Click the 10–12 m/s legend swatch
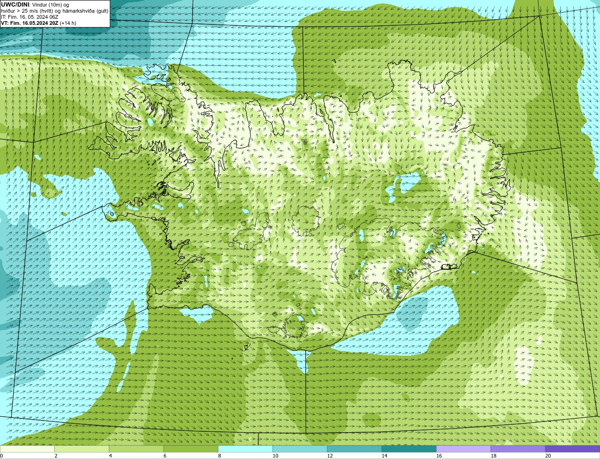Image resolution: width=600 pixels, height=459 pixels. [300, 449]
